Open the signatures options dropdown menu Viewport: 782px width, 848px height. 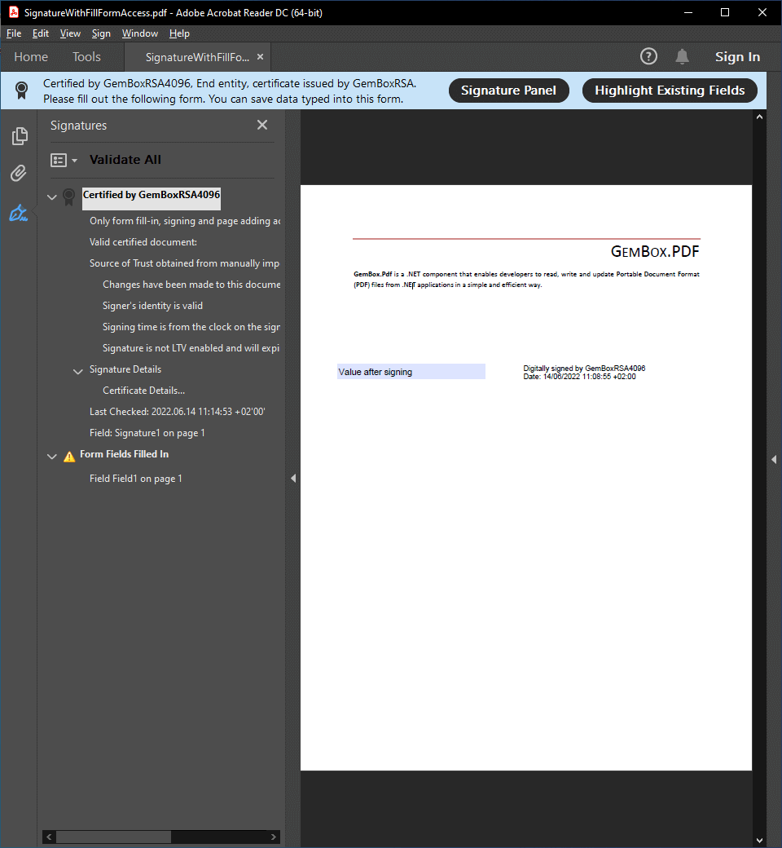pos(64,160)
